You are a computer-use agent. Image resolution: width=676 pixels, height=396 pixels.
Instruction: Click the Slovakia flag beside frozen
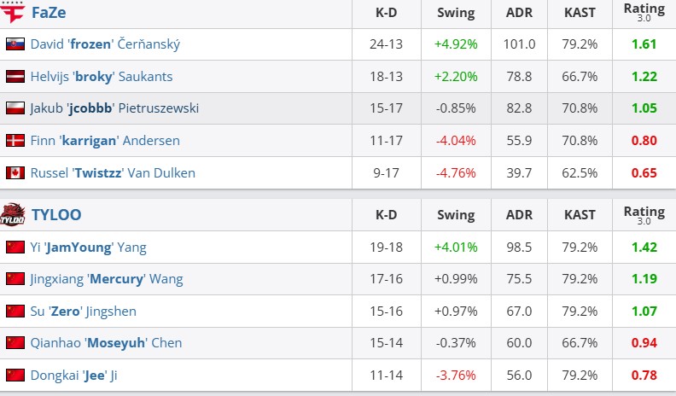tap(15, 44)
